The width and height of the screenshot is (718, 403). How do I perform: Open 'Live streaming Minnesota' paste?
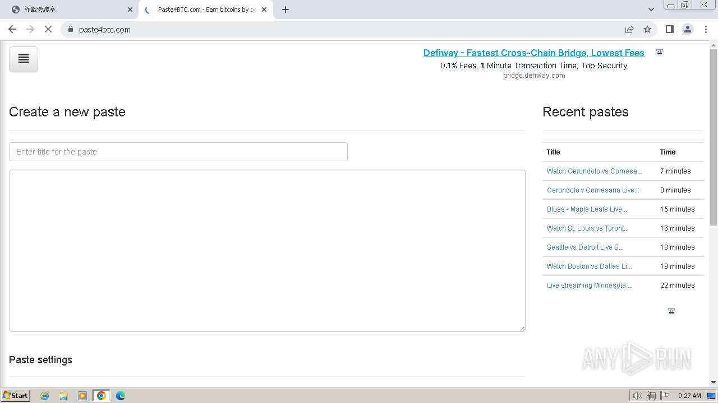pyautogui.click(x=590, y=285)
